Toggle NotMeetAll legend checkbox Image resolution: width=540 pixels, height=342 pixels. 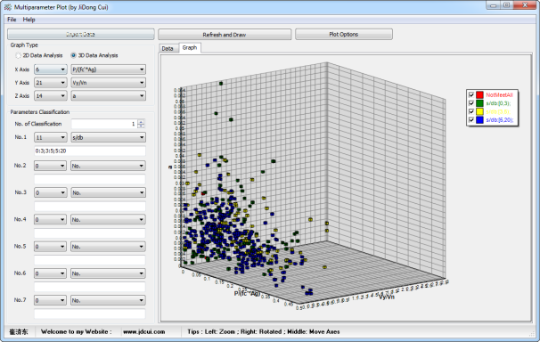pyautogui.click(x=471, y=94)
